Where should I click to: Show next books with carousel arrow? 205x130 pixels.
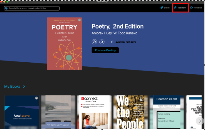[x=200, y=121]
